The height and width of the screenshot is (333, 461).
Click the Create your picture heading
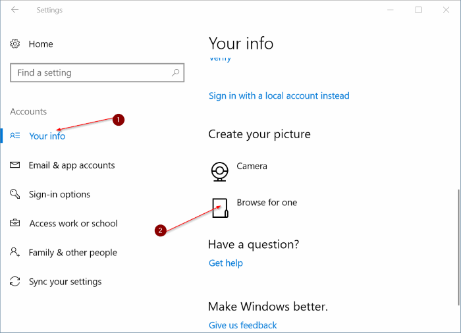(259, 134)
